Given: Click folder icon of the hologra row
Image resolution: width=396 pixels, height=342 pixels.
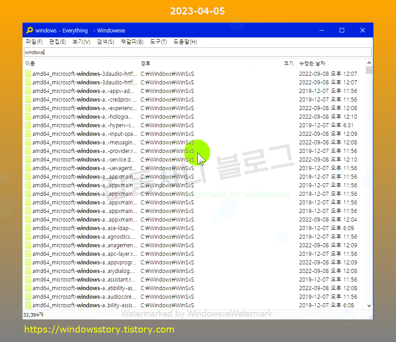Looking at the screenshot, I should (28, 116).
